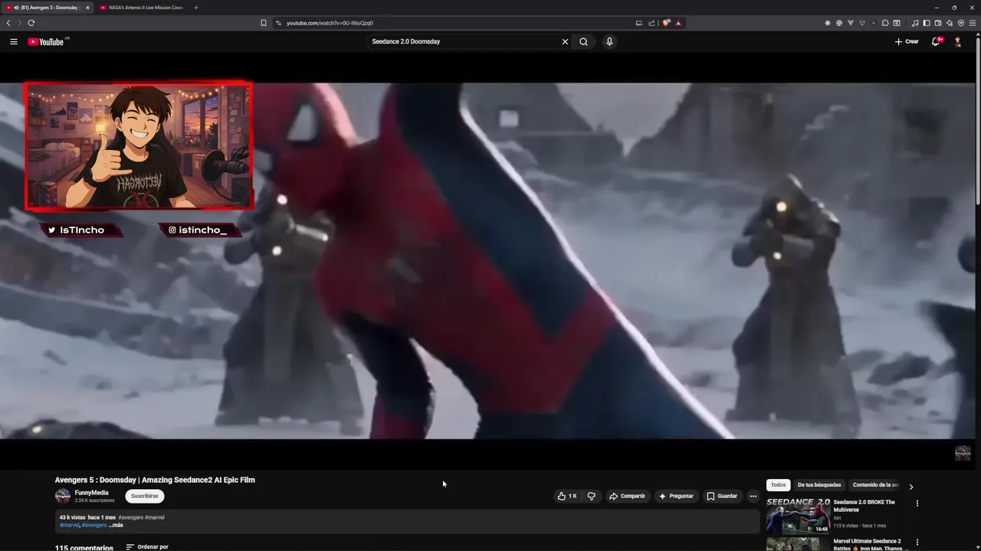981x551 pixels.
Task: Open options menu for Marvel Ultimate Seedance 2 video
Action: [x=917, y=543]
